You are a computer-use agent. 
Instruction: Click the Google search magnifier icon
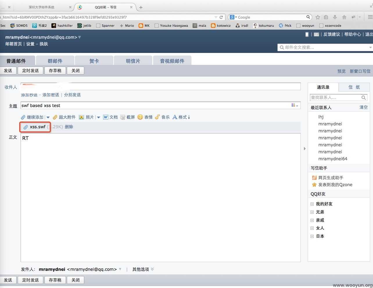pyautogui.click(x=308, y=17)
